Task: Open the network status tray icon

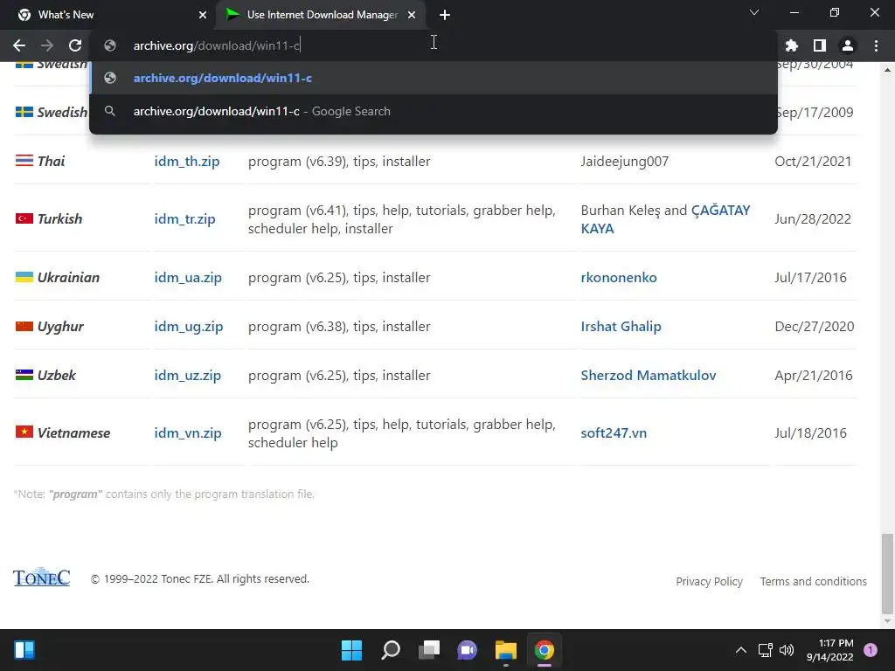Action: point(765,650)
